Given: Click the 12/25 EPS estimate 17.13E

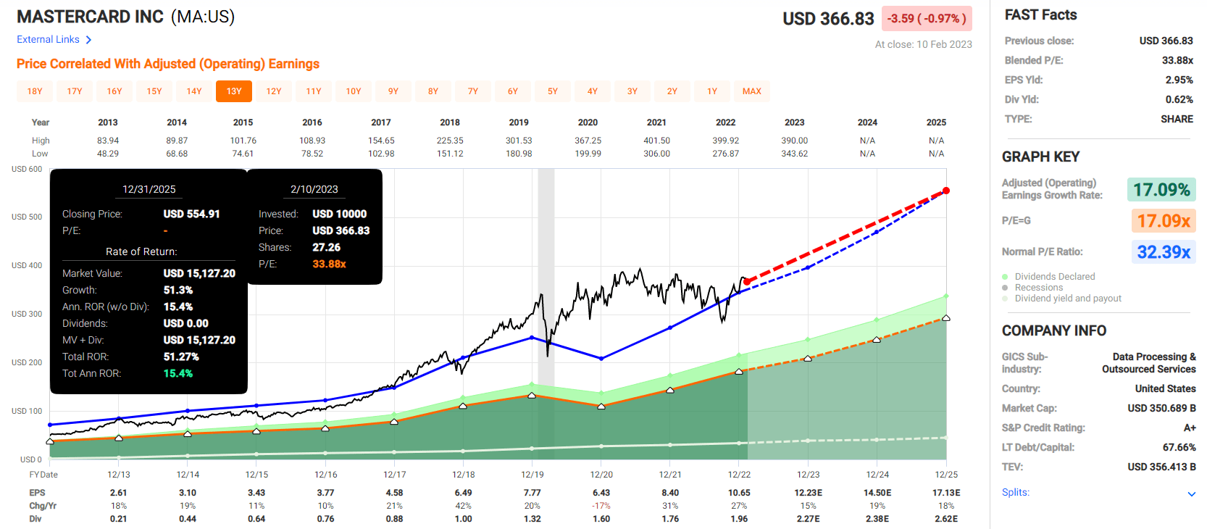Looking at the screenshot, I should (945, 493).
